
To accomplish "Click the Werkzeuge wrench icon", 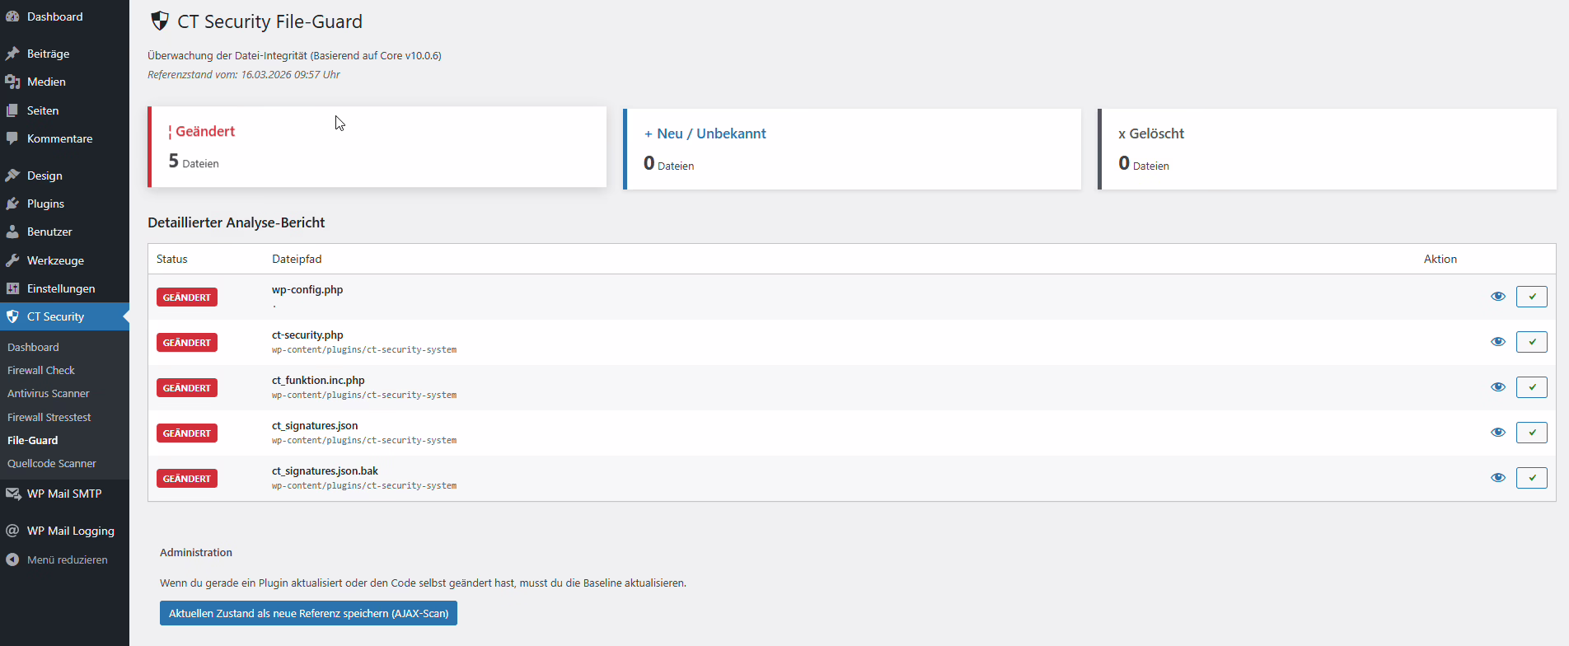I will (x=12, y=260).
